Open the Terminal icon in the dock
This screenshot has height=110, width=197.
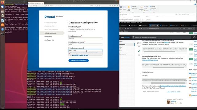point(2,34)
